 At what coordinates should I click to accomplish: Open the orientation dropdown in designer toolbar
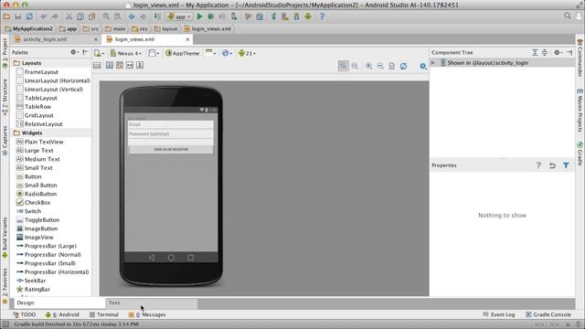pos(154,53)
